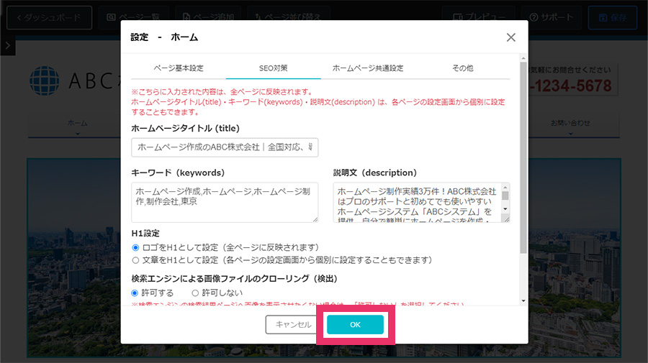Click the ホームページタイトル (title) input field
648x363 pixels.
point(225,147)
